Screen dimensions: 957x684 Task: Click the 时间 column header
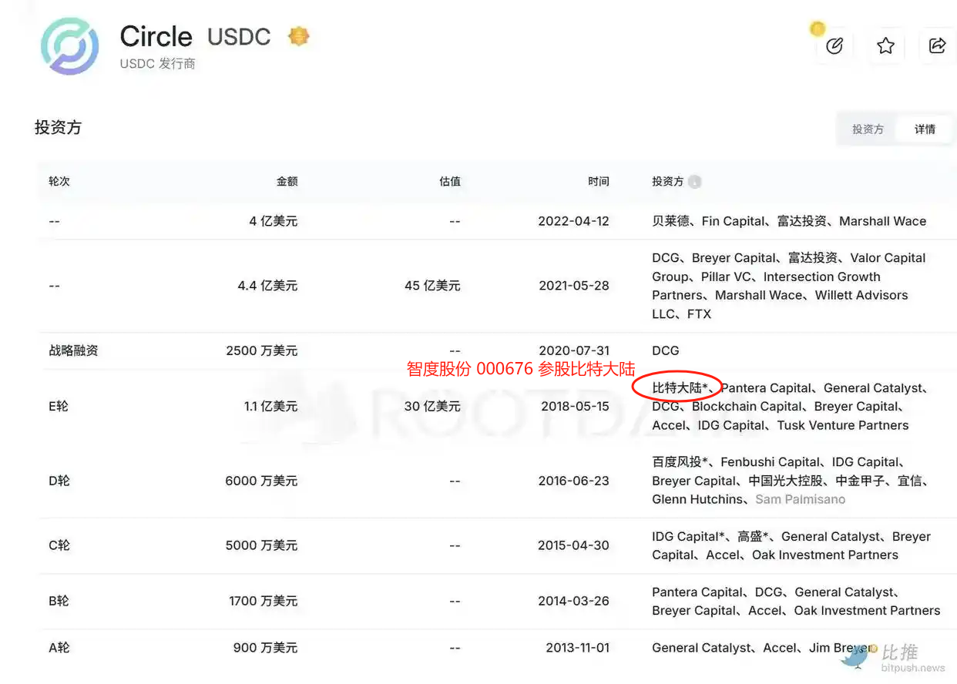(598, 182)
